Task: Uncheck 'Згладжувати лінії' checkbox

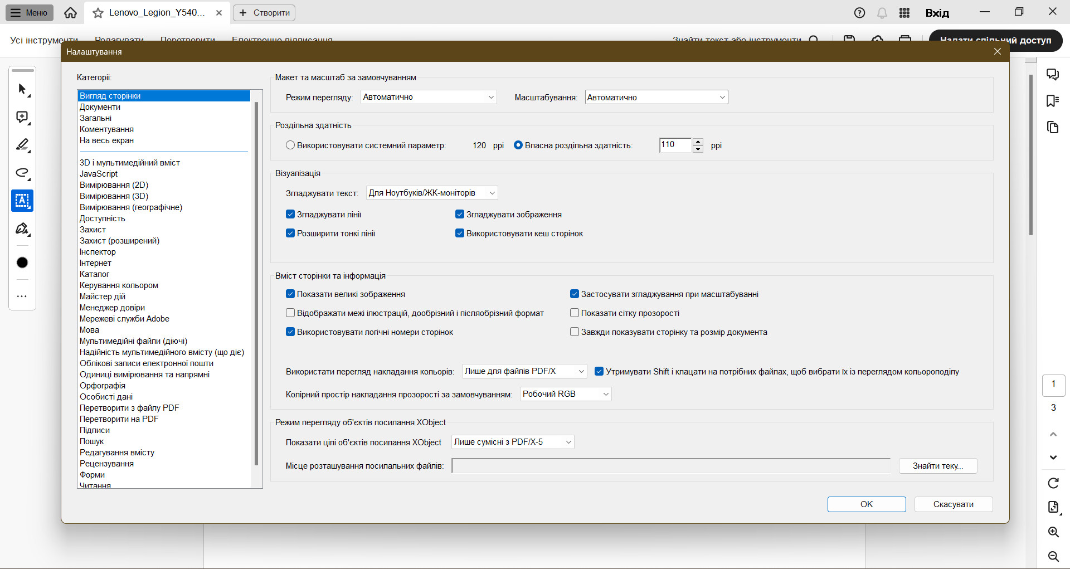Action: pos(290,215)
